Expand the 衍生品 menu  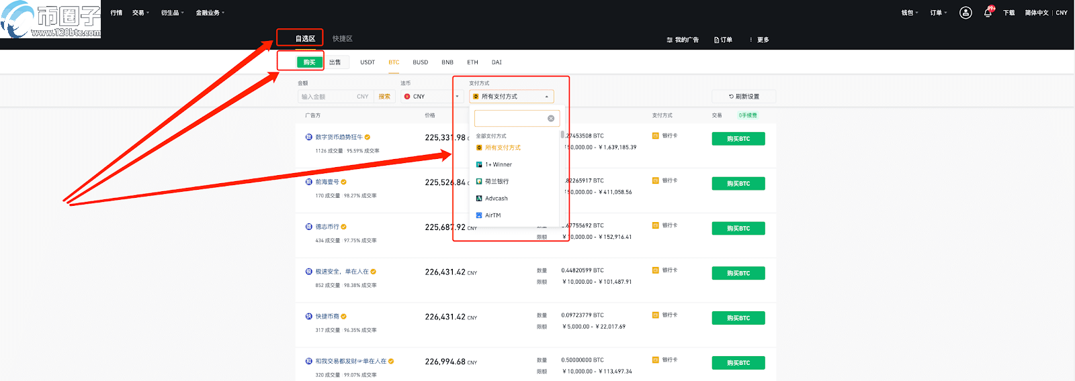pos(172,13)
